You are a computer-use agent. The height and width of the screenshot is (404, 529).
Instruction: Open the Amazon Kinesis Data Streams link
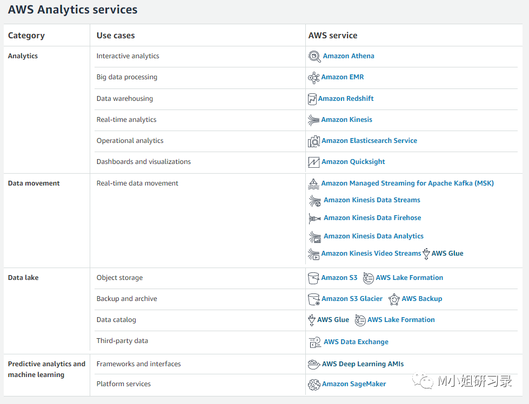372,200
